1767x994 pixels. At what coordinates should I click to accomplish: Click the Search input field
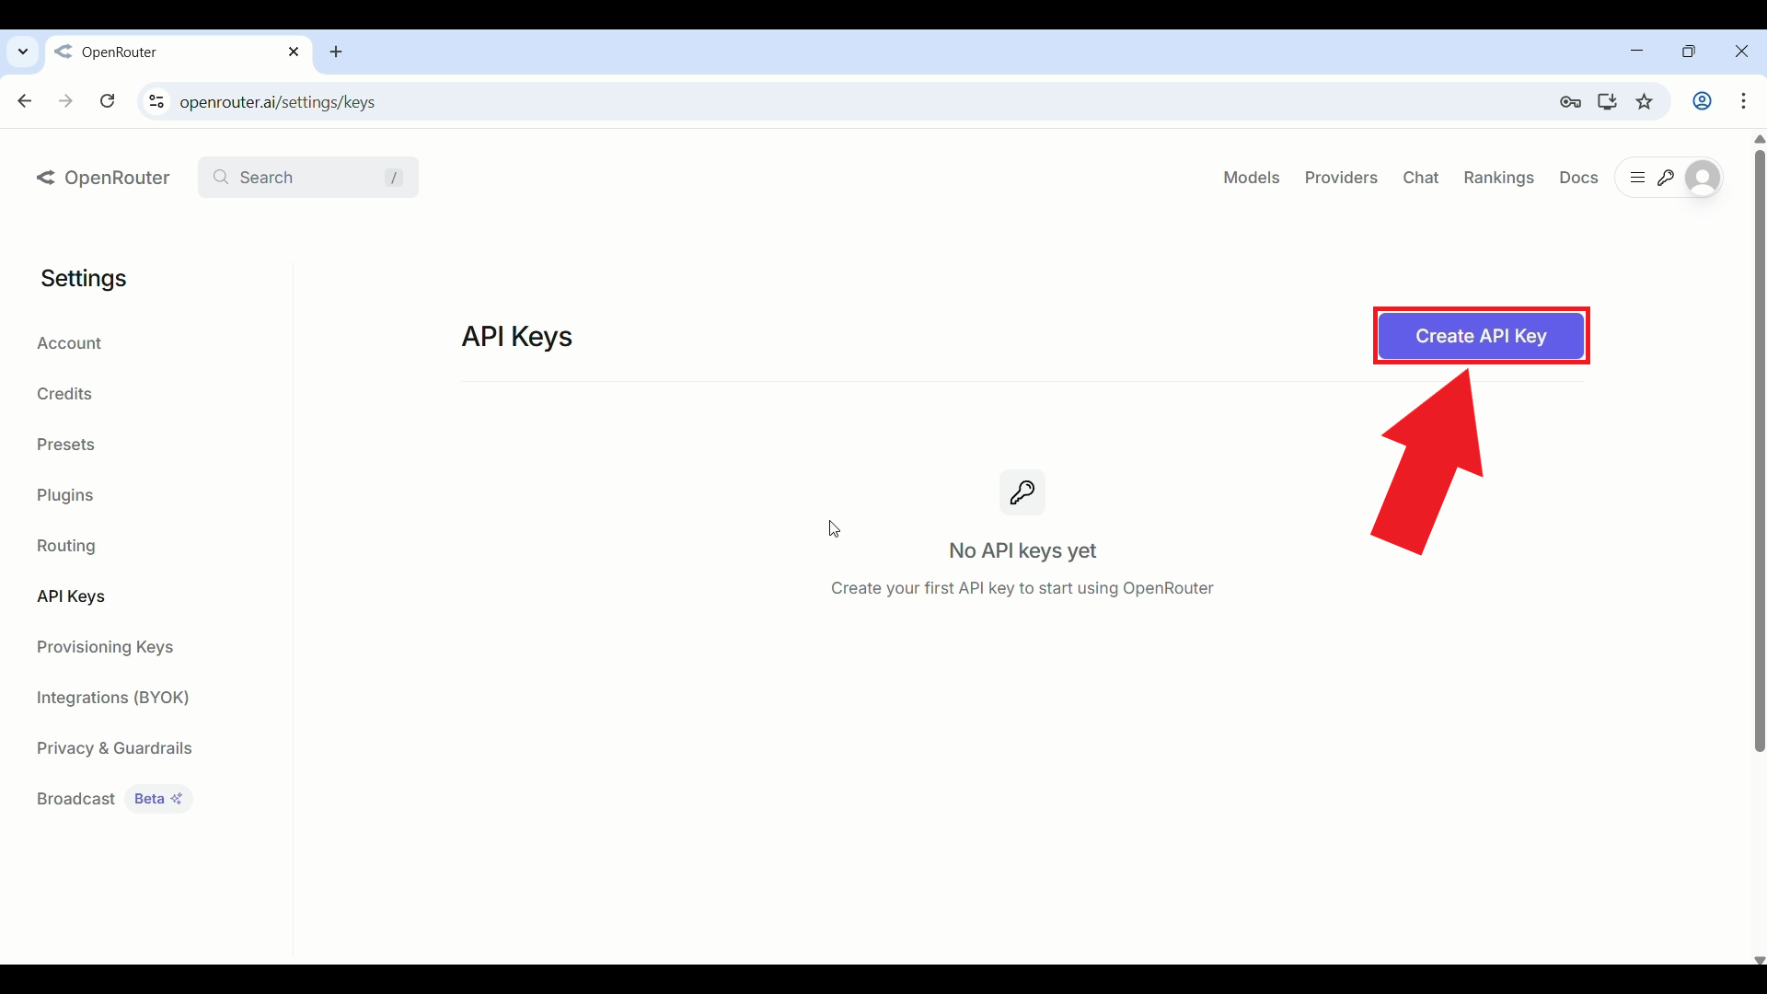(x=307, y=178)
